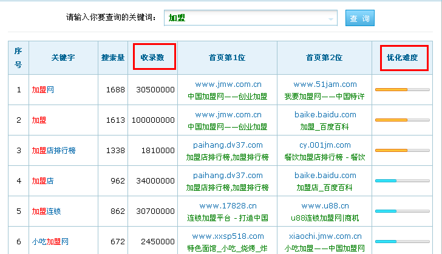This screenshot has width=442, height=254.
Task: Click www.u88.cn second-place link
Action: pos(325,206)
